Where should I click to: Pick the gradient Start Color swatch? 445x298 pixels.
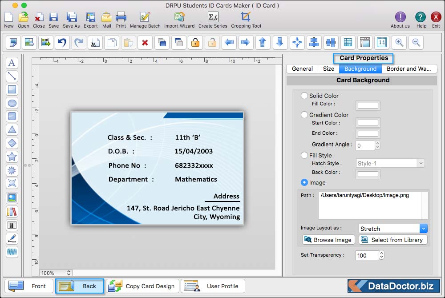pyautogui.click(x=368, y=122)
